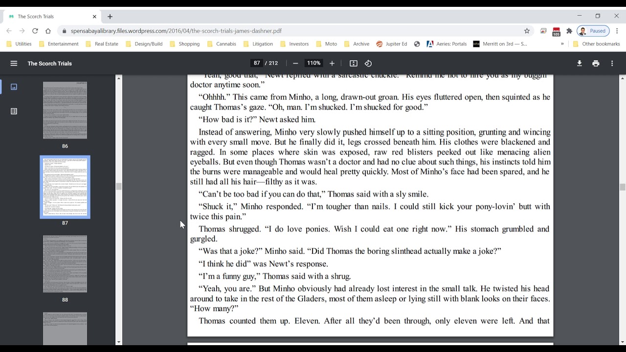This screenshot has height=352, width=626.
Task: Expand the Shopping bookmarks folder
Action: [x=185, y=44]
